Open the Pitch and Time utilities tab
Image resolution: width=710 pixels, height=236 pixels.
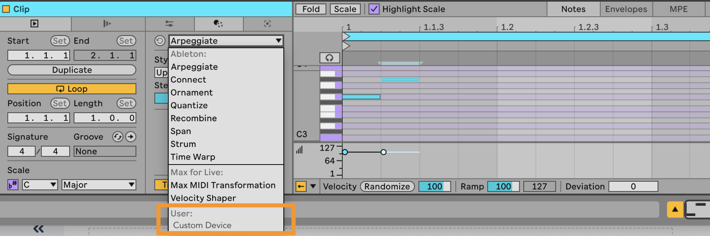pos(170,24)
